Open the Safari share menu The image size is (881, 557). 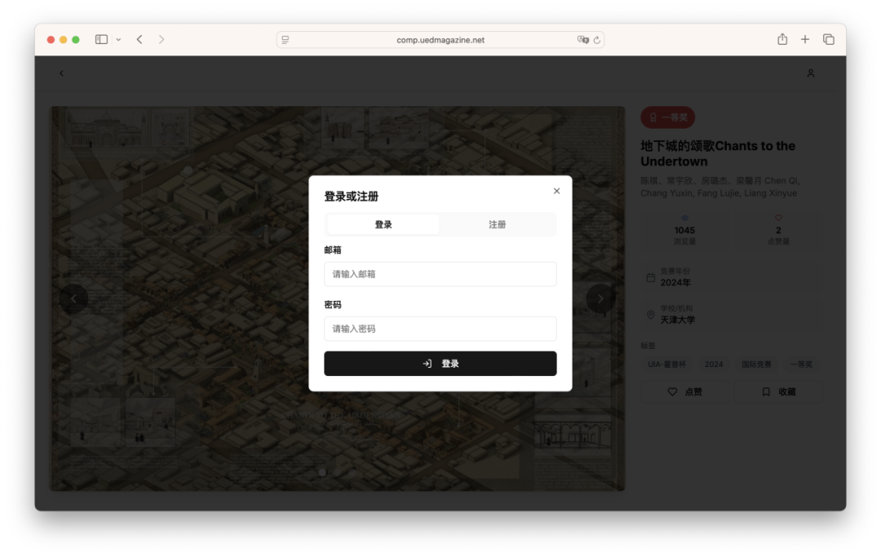click(782, 39)
